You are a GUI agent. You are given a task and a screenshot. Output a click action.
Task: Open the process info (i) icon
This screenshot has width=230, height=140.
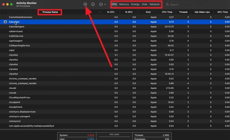(93, 4)
